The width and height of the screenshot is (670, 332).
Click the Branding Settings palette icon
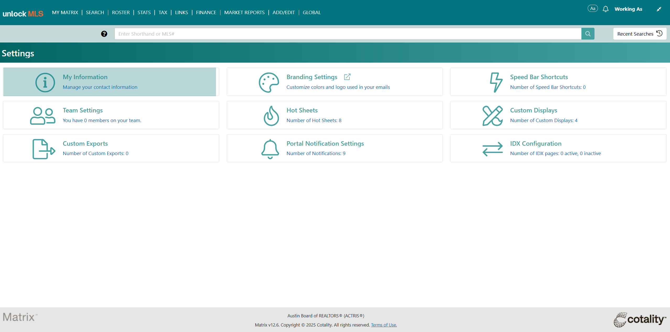[269, 82]
